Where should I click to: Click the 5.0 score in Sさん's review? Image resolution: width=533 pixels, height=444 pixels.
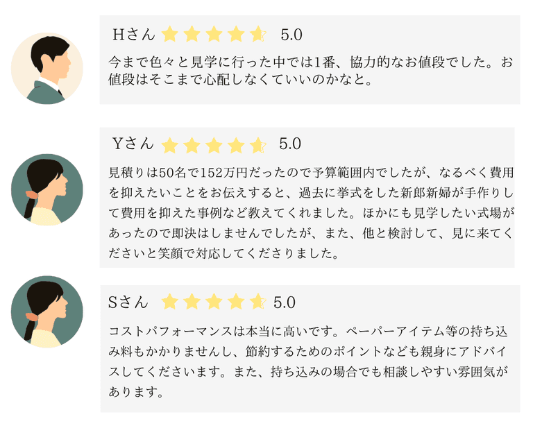coord(285,302)
